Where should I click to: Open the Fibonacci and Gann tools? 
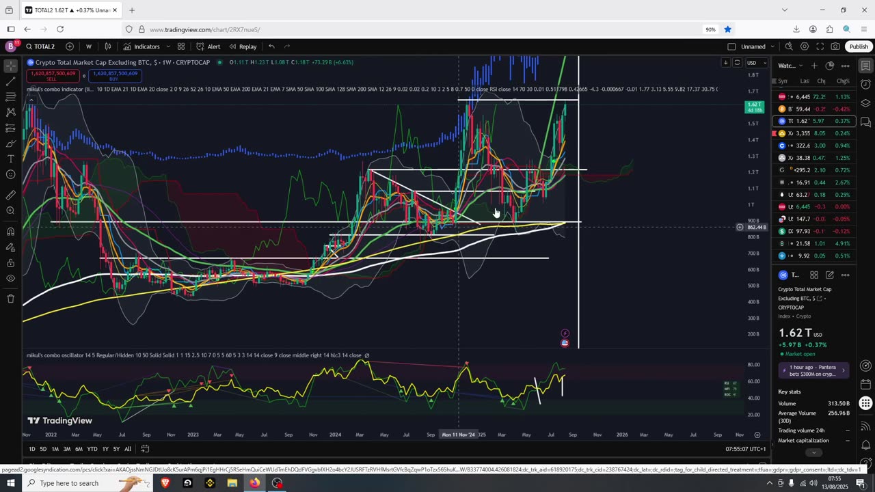tap(10, 97)
